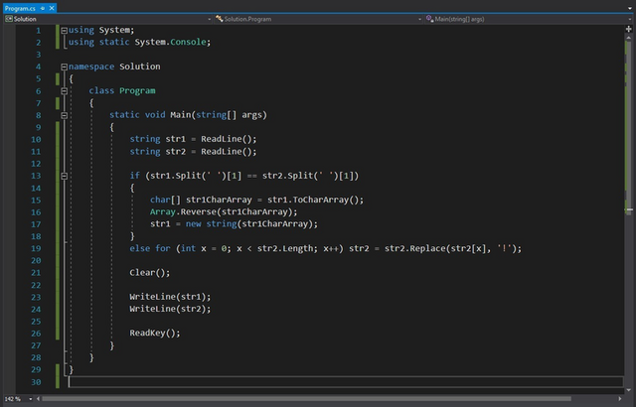Click the vertical scrollbar track
Viewport: 636px width, 407px height.
point(629,300)
